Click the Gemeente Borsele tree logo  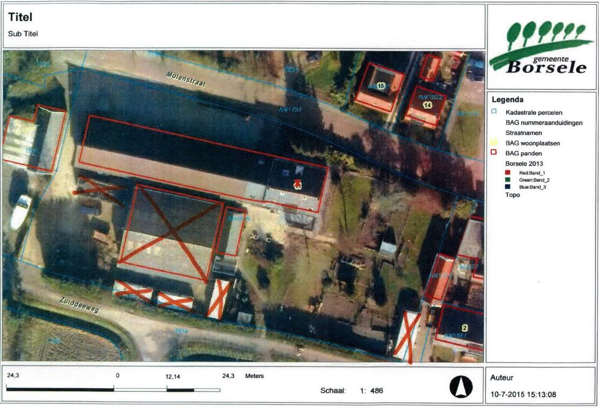[538, 47]
